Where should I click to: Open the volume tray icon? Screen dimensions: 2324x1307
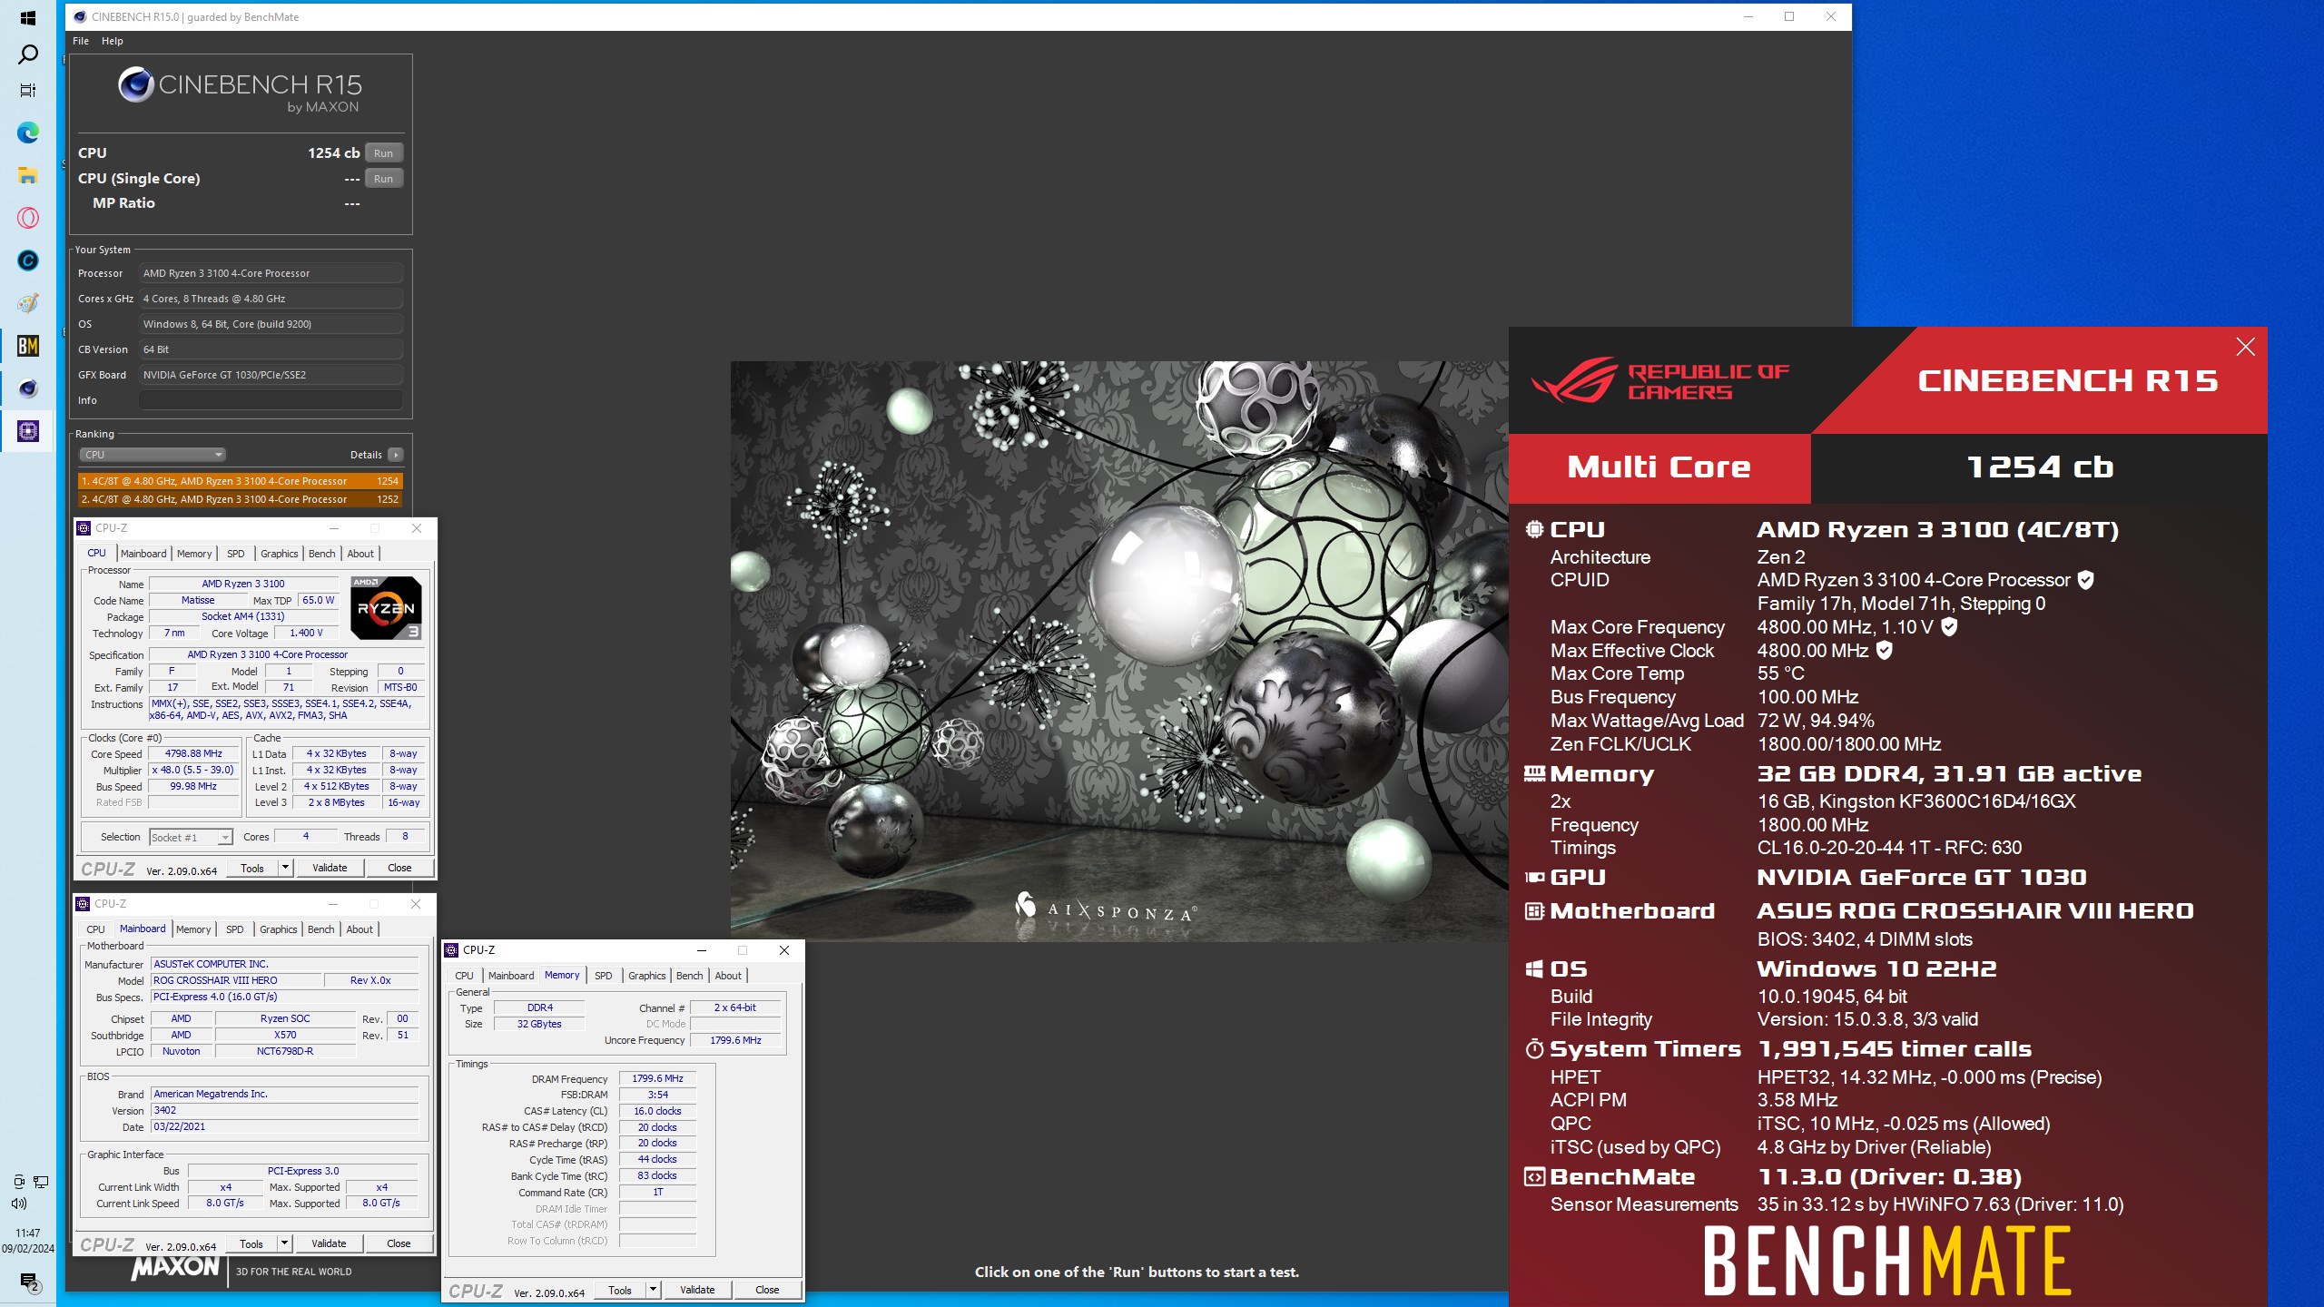pos(19,1204)
